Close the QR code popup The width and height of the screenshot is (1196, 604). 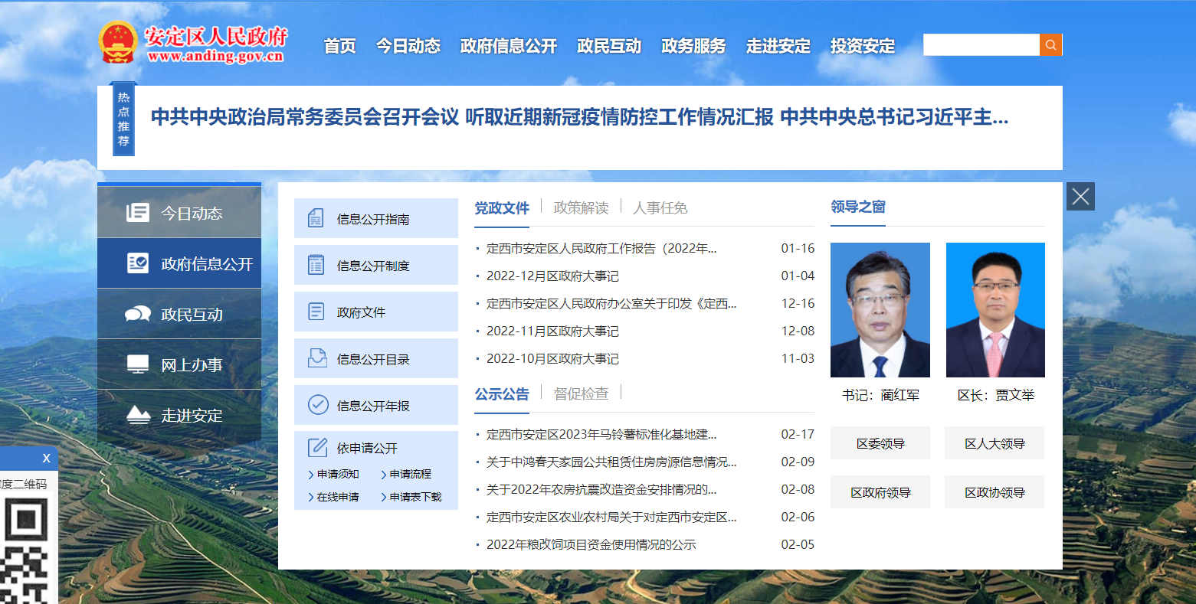46,459
